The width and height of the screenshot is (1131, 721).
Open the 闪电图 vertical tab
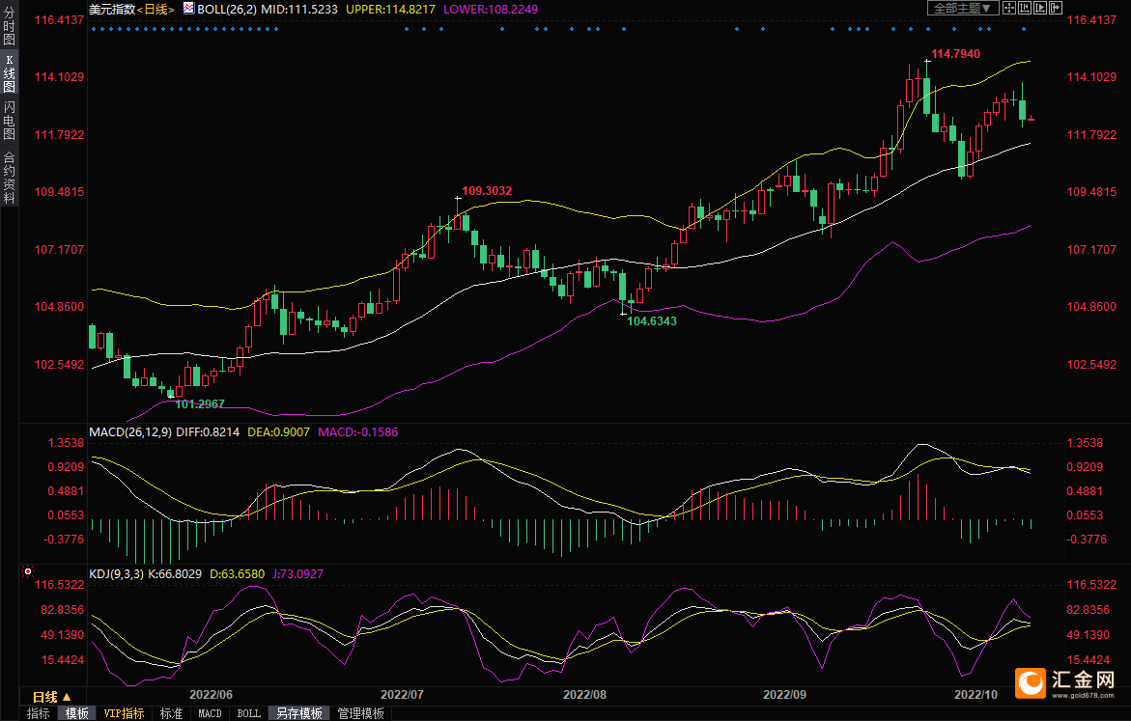tap(10, 121)
